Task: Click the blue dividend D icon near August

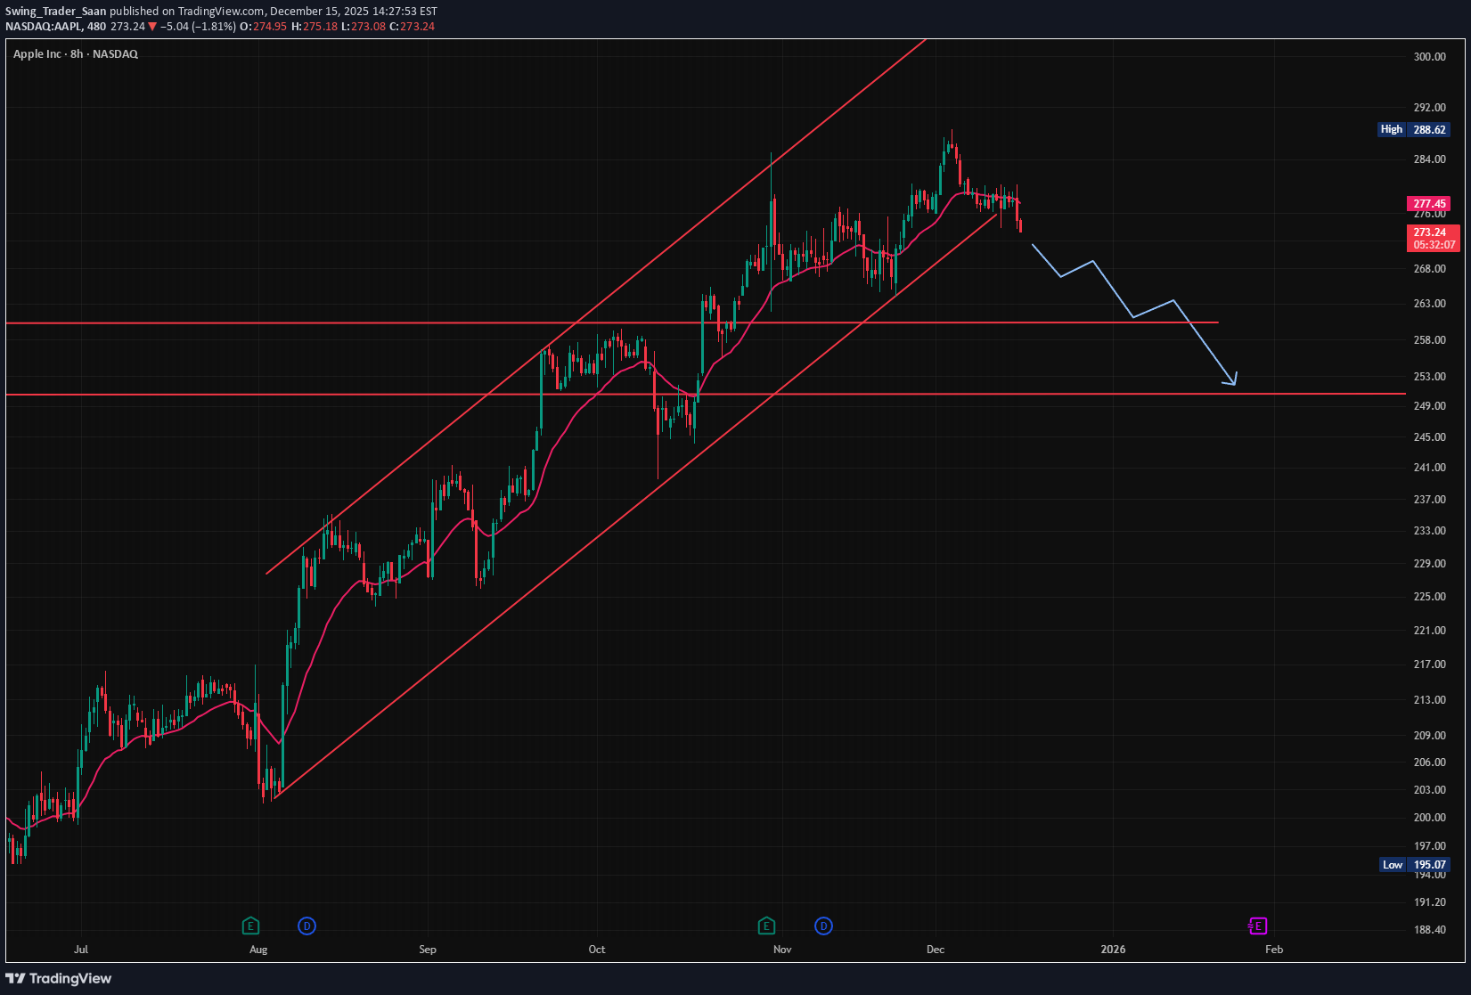Action: pyautogui.click(x=306, y=926)
